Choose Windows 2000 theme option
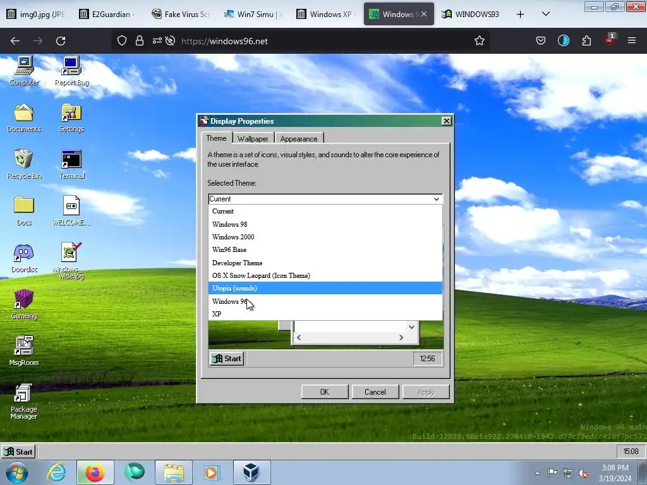The height and width of the screenshot is (485, 647). pyautogui.click(x=325, y=237)
